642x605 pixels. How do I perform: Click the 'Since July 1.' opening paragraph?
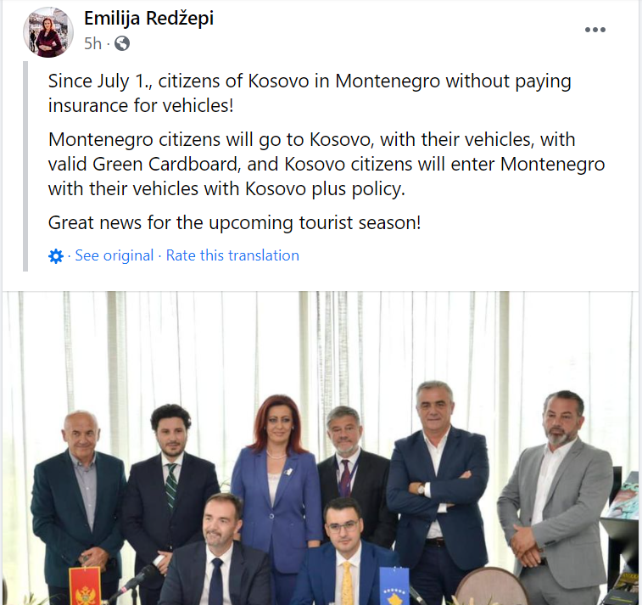(310, 93)
